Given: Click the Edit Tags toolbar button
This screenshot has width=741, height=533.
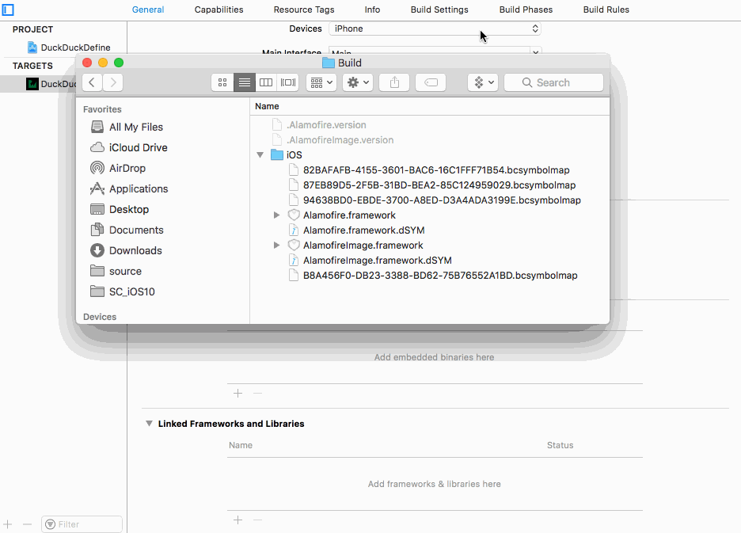Looking at the screenshot, I should coord(431,82).
